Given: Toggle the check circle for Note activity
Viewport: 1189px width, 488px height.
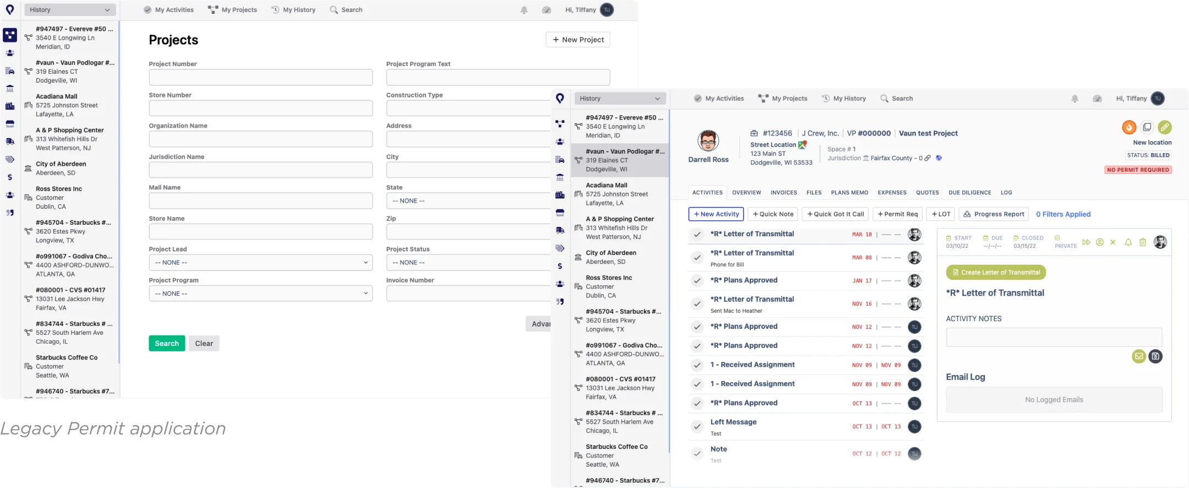Looking at the screenshot, I should point(697,454).
